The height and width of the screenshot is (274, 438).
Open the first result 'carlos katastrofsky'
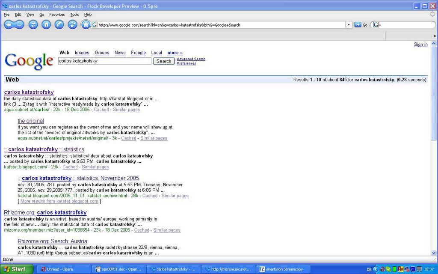click(29, 92)
